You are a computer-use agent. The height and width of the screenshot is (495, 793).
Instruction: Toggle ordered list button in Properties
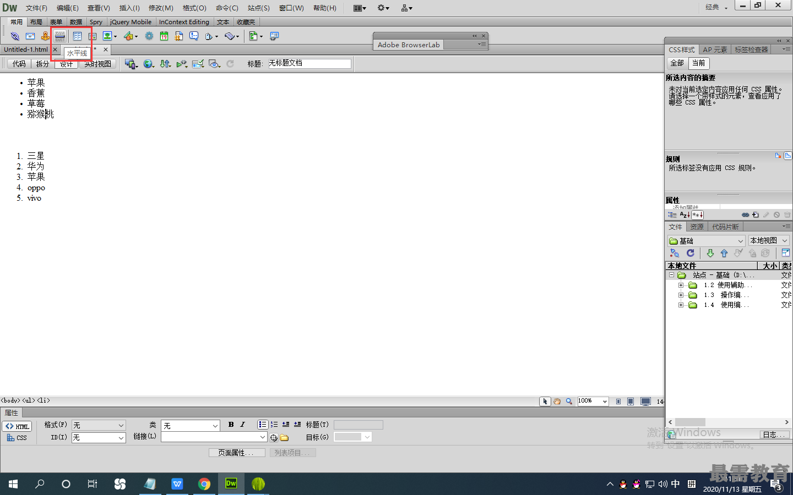pyautogui.click(x=274, y=425)
